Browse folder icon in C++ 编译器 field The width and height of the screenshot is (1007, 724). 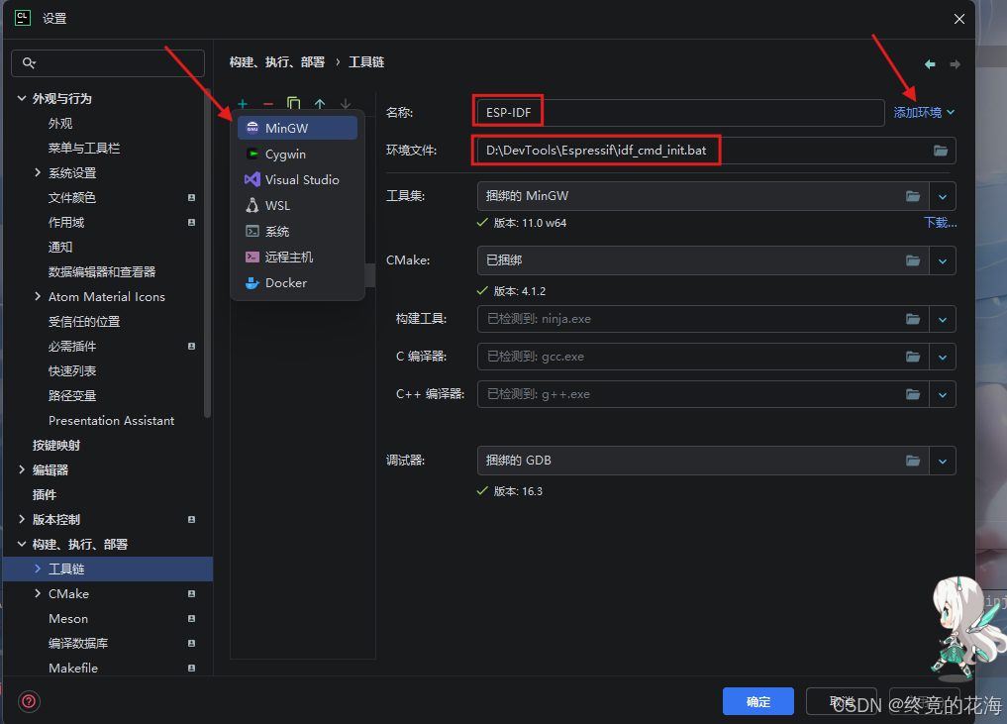click(913, 394)
